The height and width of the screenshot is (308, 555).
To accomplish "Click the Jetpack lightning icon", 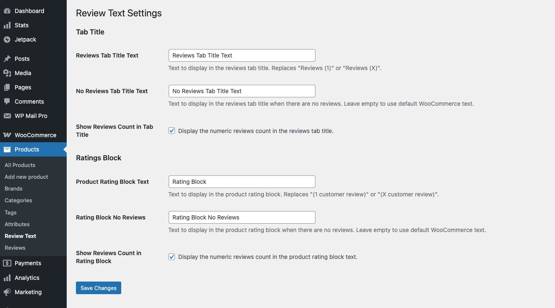I will click(x=7, y=39).
